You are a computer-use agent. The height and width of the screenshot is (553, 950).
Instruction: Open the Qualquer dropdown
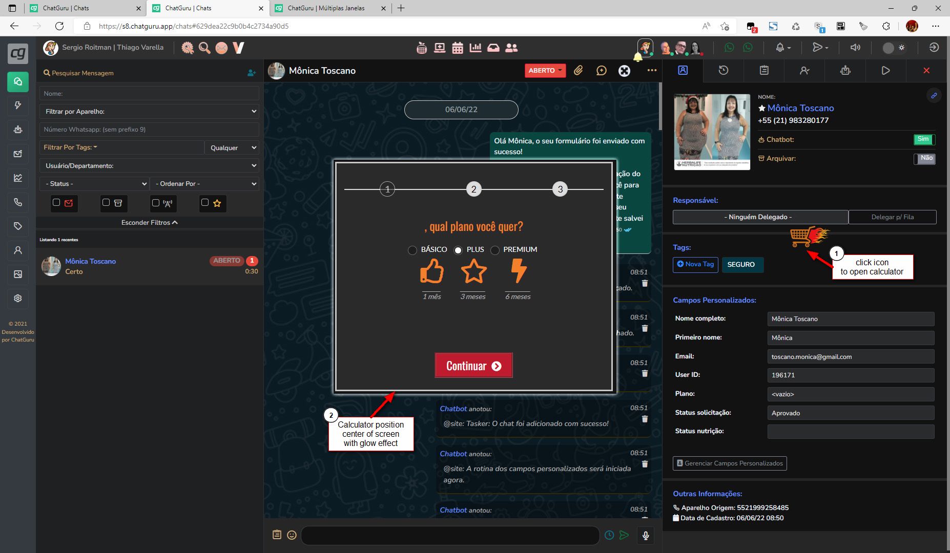tap(232, 147)
